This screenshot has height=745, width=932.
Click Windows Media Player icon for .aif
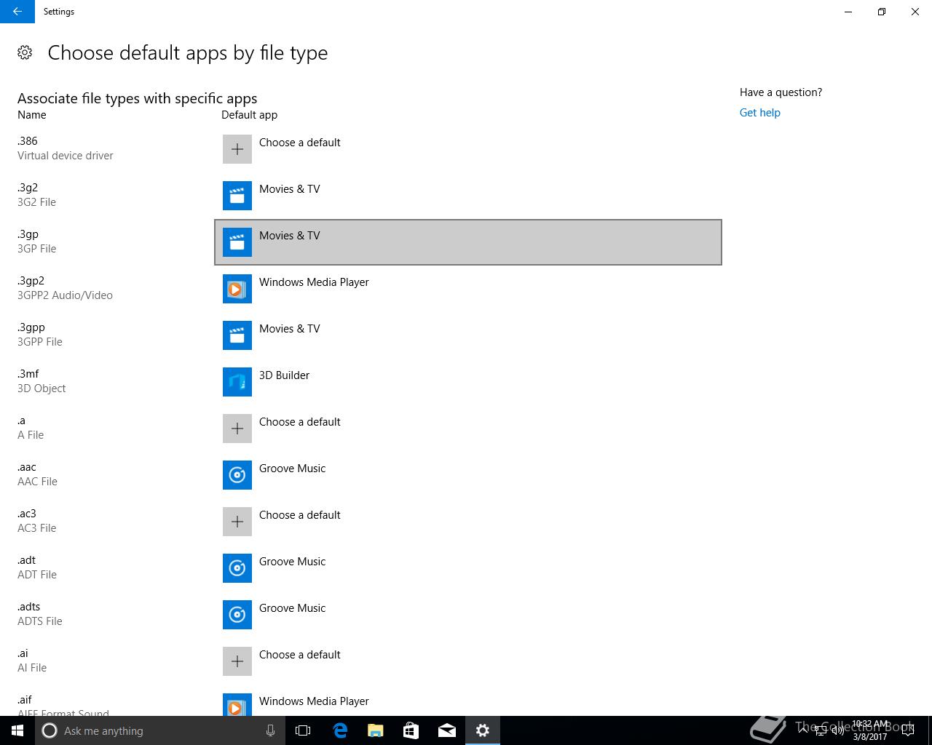pyautogui.click(x=237, y=704)
